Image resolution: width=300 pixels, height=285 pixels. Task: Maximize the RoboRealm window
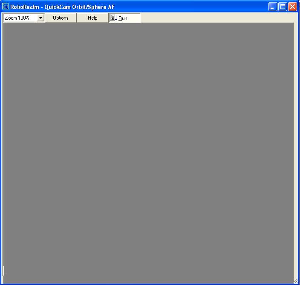(283, 7)
